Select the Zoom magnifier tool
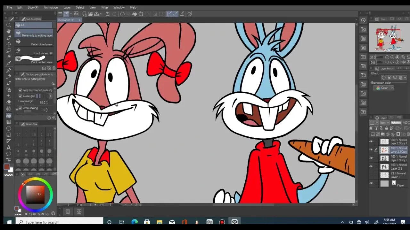 click(x=9, y=25)
